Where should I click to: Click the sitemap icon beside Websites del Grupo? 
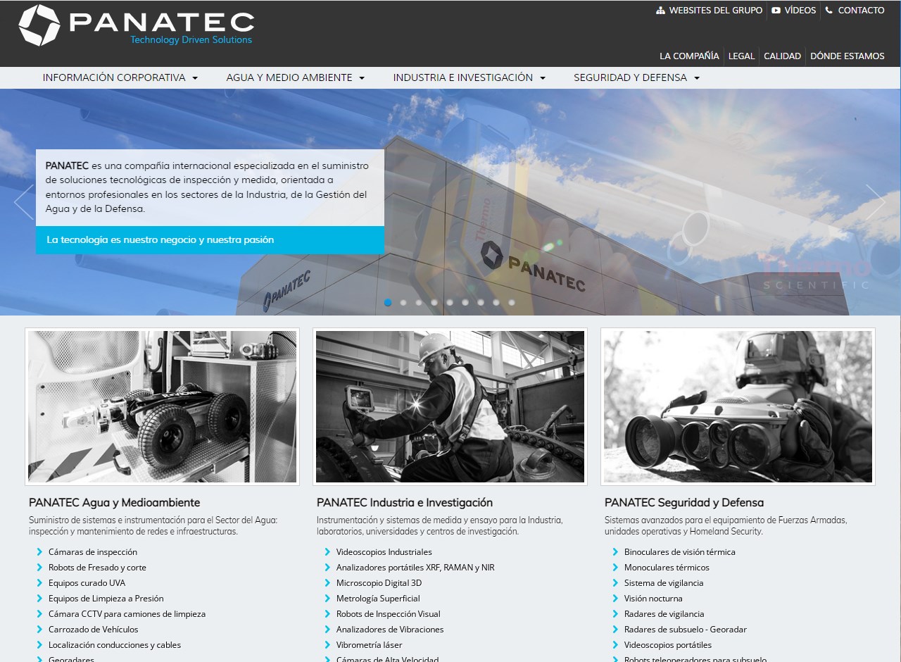pyautogui.click(x=660, y=11)
